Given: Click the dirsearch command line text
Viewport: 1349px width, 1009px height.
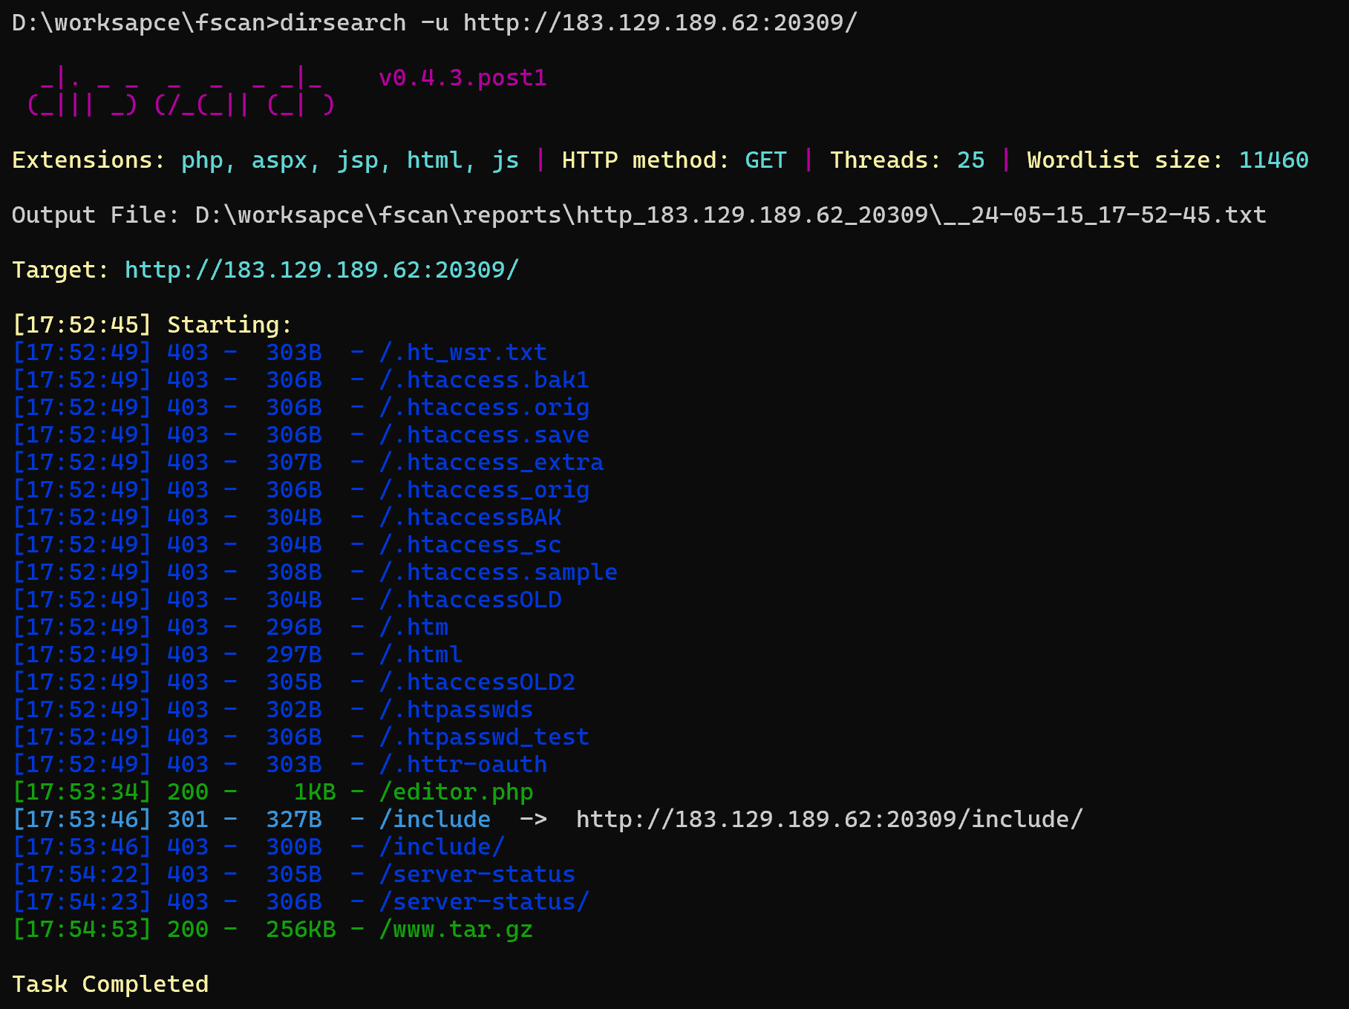Looking at the screenshot, I should point(568,23).
